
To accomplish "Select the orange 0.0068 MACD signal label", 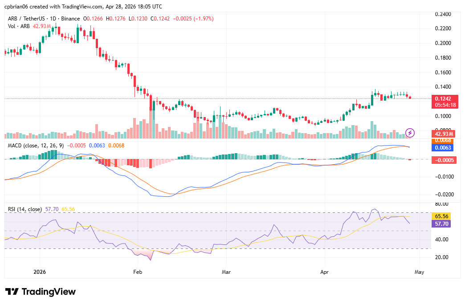I will pos(444,140).
